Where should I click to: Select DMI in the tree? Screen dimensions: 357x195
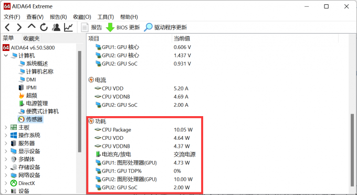(27, 79)
